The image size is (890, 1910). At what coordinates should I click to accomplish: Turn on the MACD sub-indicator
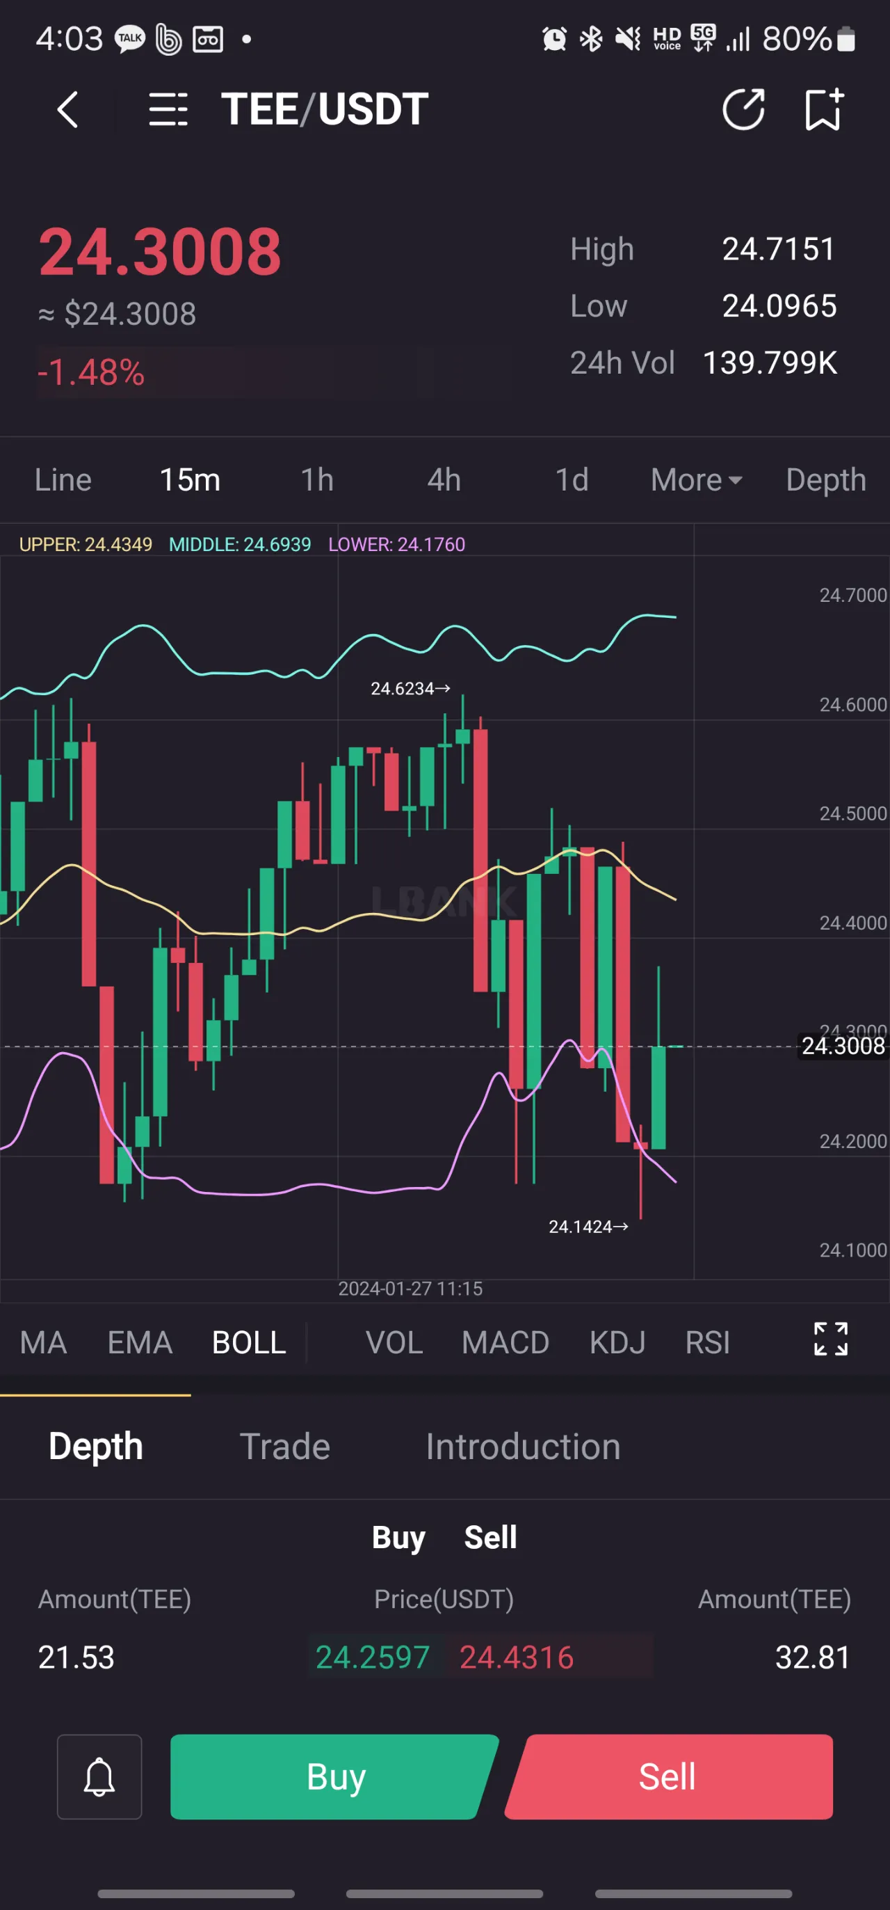[x=505, y=1342]
